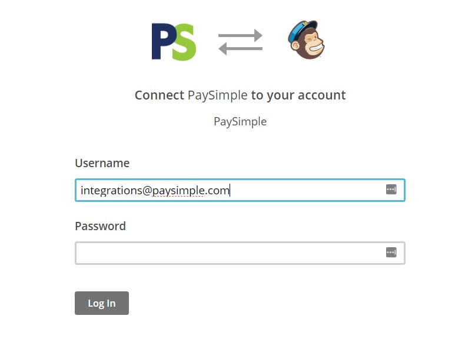The height and width of the screenshot is (362, 475).
Task: Click the word 'Connect' in heading
Action: (x=160, y=95)
